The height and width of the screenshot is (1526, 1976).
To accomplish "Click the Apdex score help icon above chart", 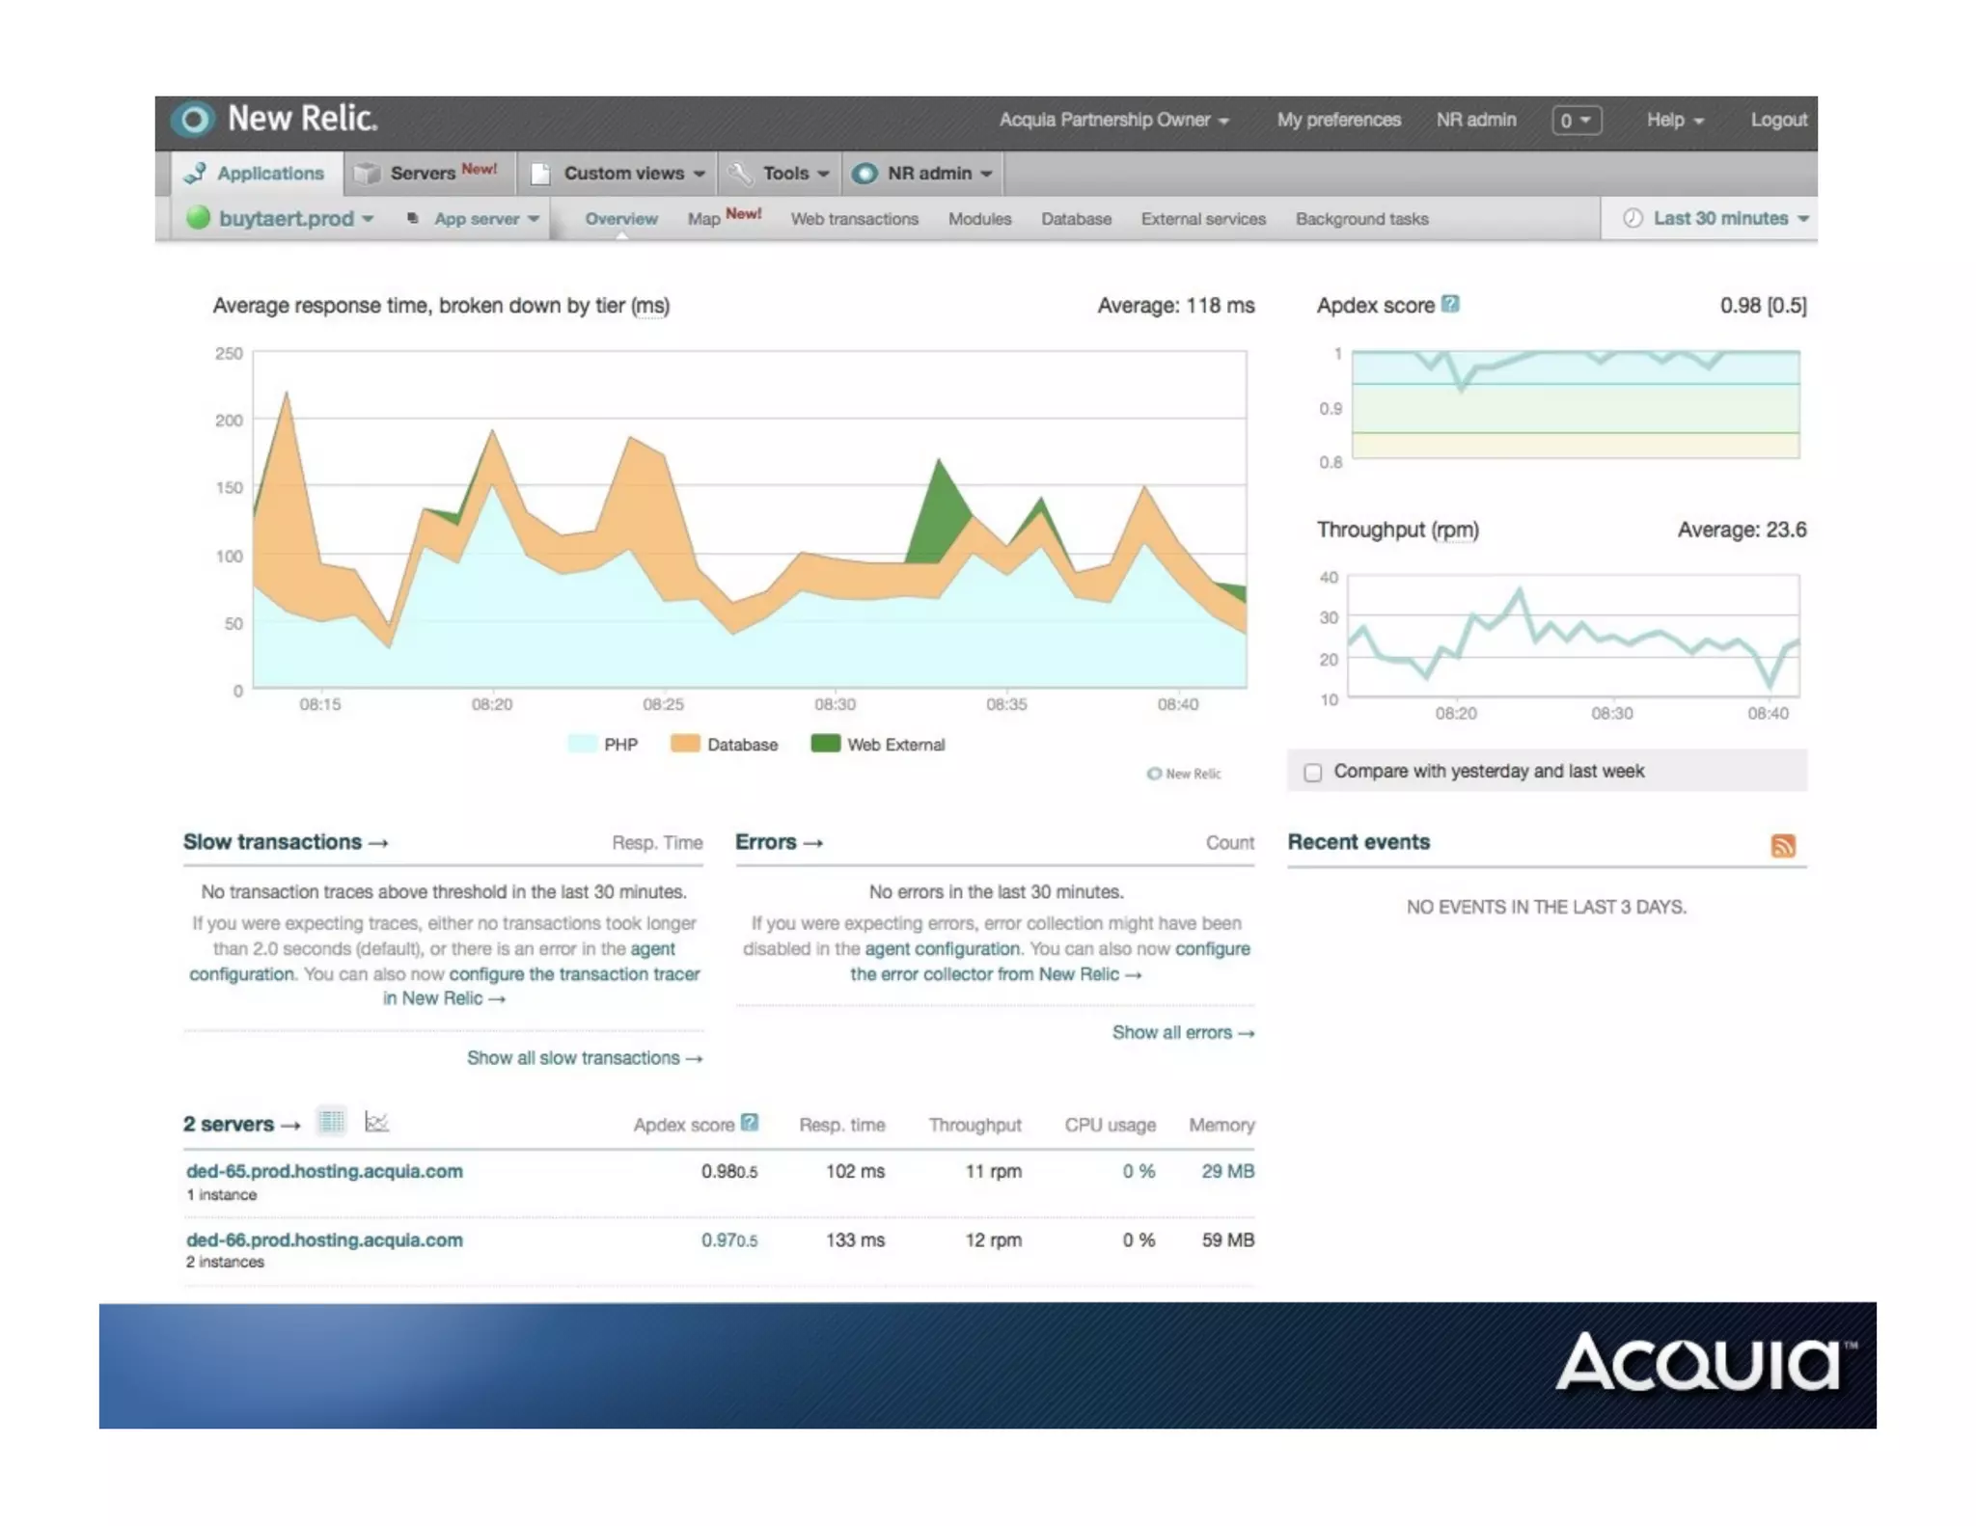I will 1449,305.
